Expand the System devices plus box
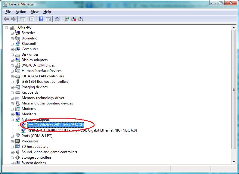239x174 pixels. pyautogui.click(x=12, y=163)
